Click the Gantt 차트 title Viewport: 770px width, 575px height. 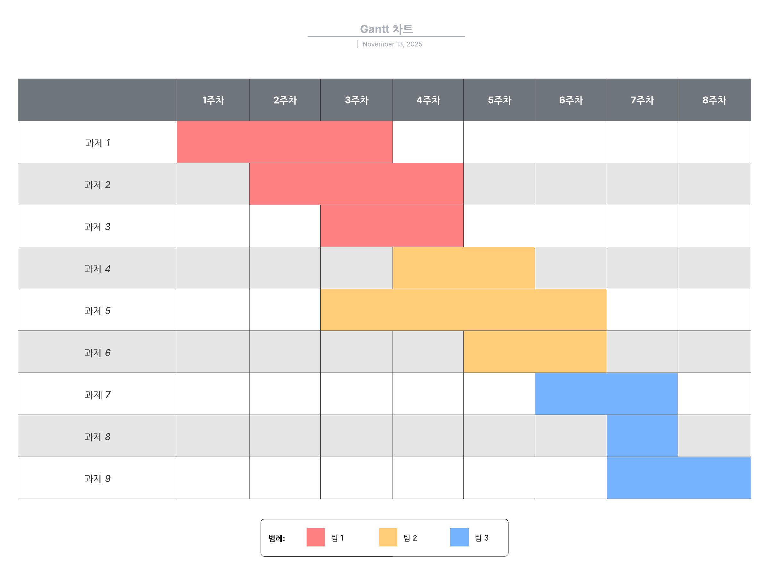point(386,29)
